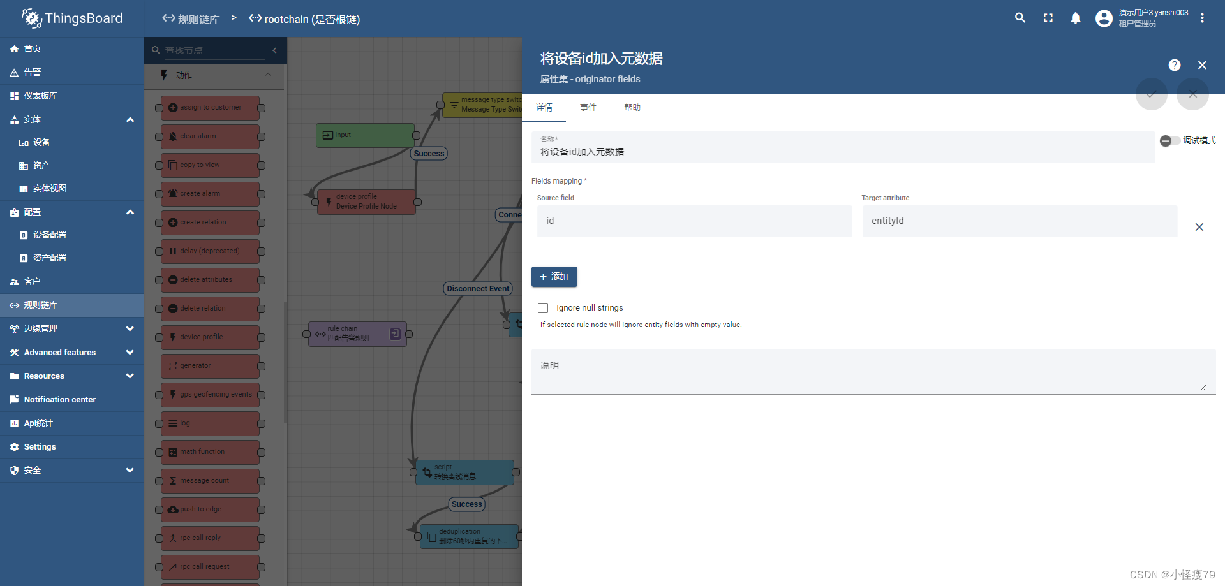Click the Source field input containing id

click(694, 221)
